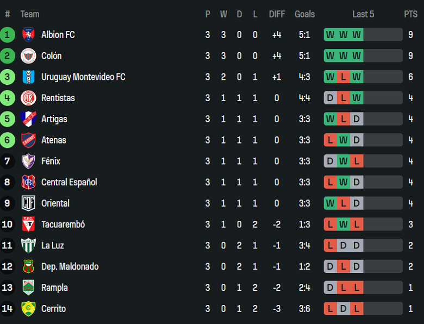The image size is (424, 324).
Task: Select the Rentistas club badge
Action: pyautogui.click(x=28, y=98)
